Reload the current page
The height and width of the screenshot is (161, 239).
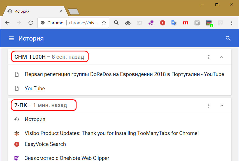(31, 23)
